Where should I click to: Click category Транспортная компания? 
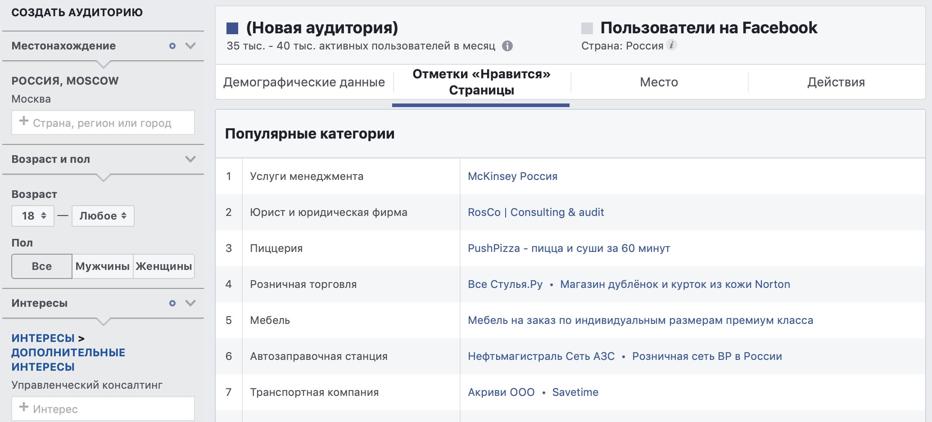[x=314, y=392]
